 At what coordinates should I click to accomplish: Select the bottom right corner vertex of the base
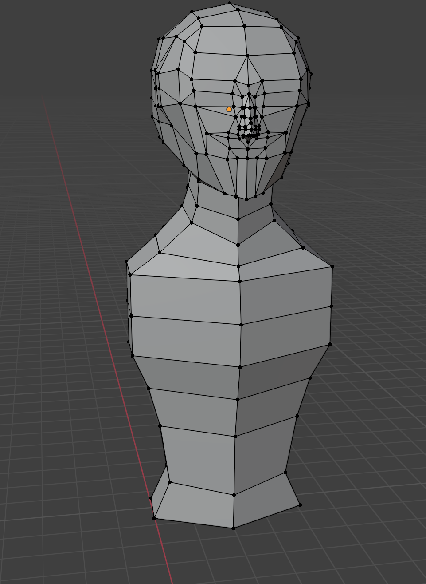click(x=300, y=505)
